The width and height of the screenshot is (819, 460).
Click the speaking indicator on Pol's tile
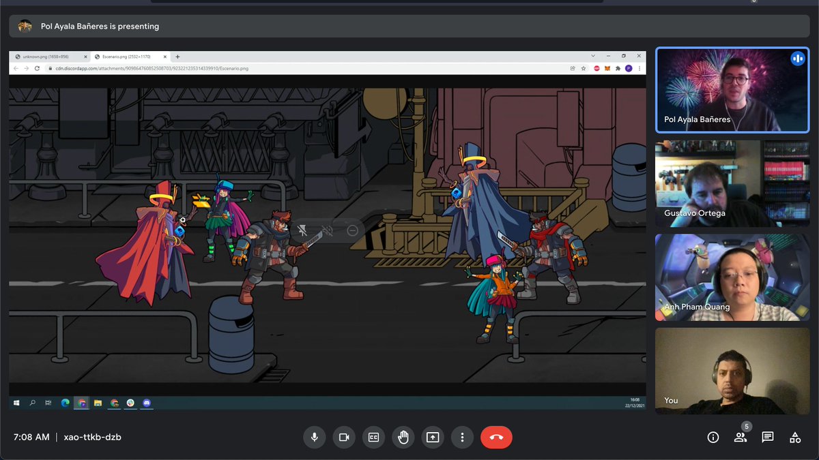click(x=798, y=59)
